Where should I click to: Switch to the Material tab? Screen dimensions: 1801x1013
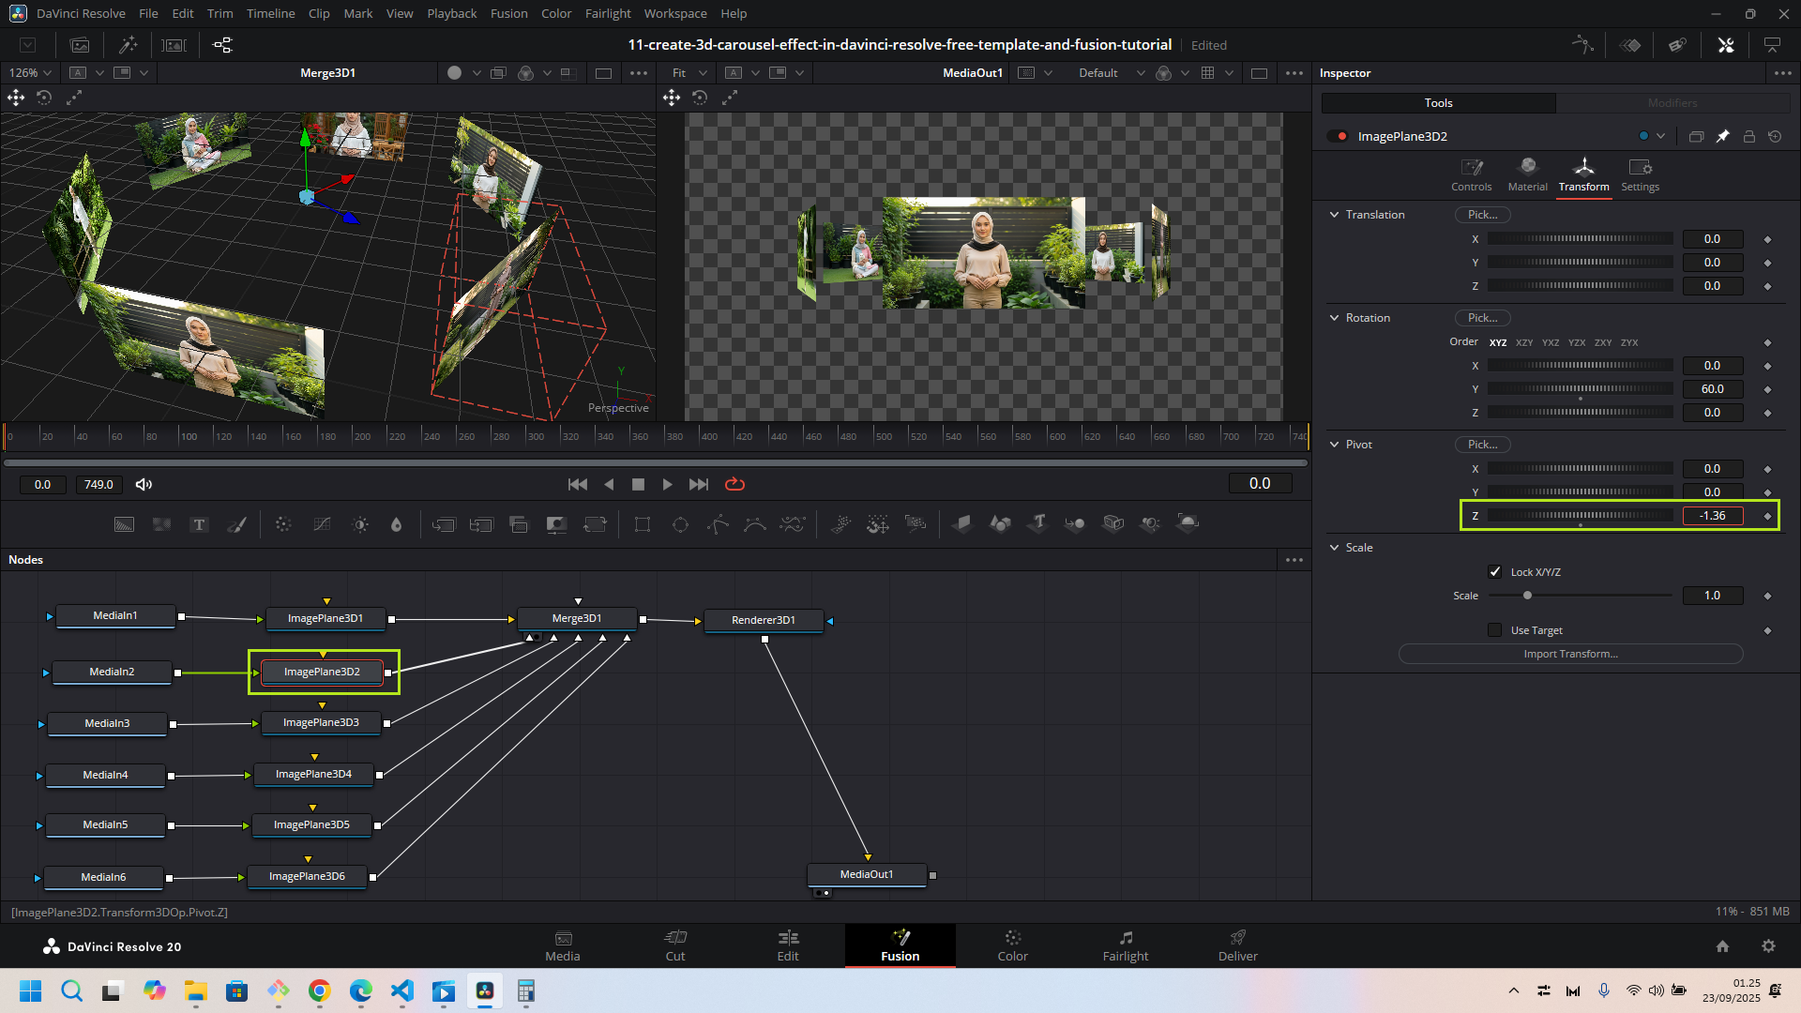(x=1527, y=174)
